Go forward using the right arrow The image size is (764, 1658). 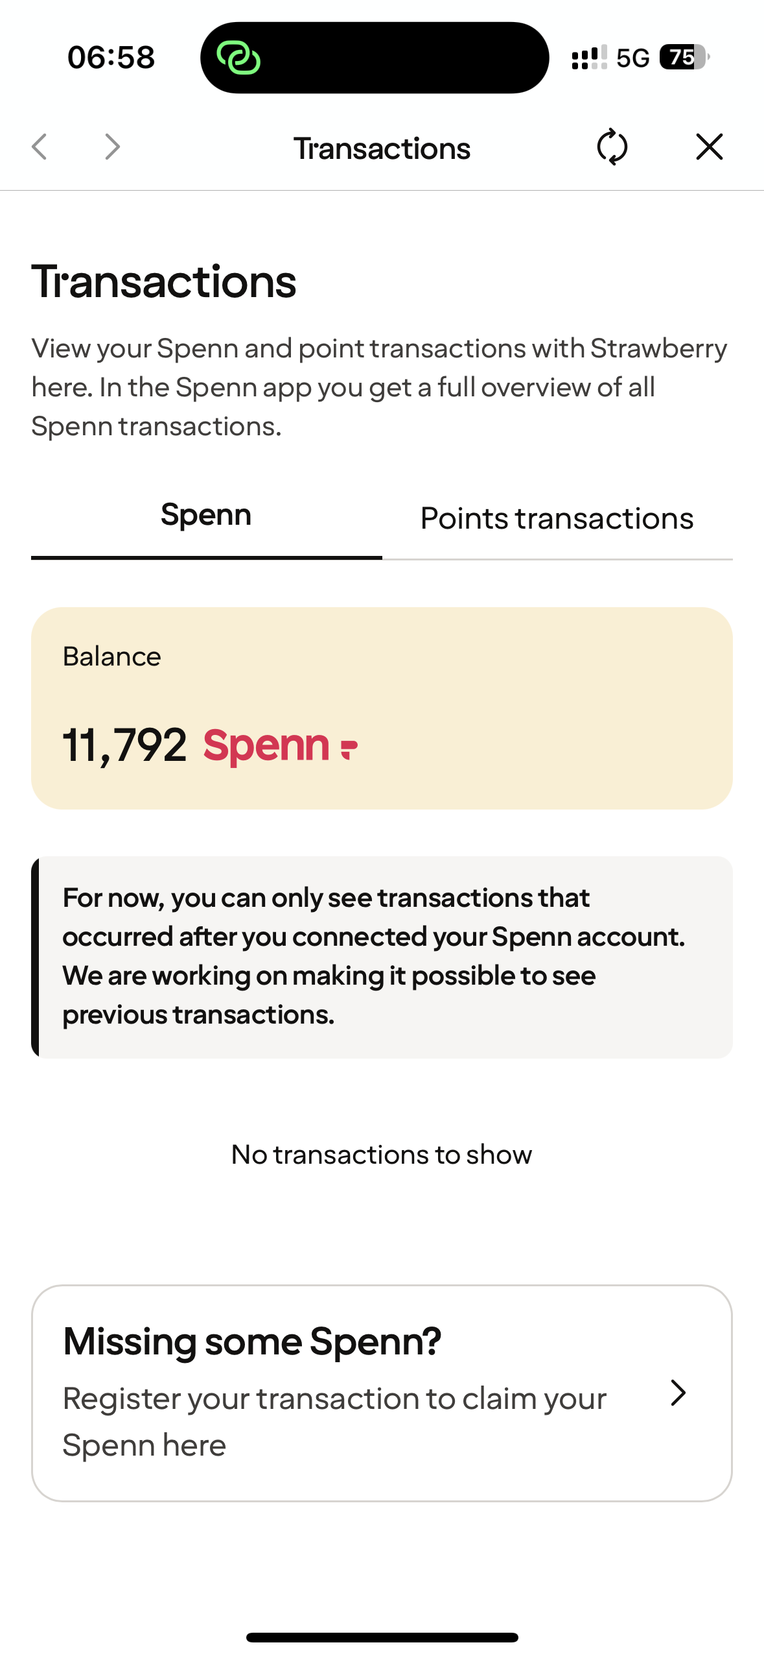113,147
